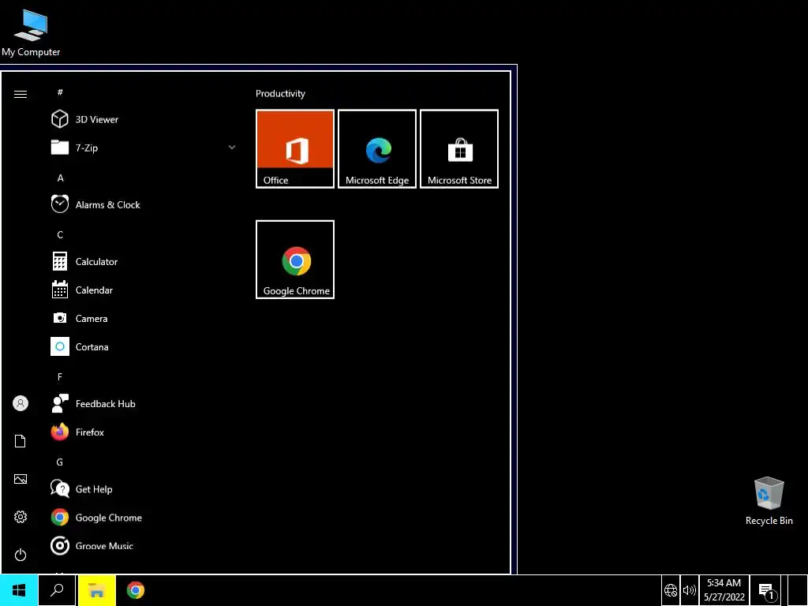Viewport: 808px width, 606px height.
Task: Open the Pictures shortcut in Start sidebar
Action: 20,479
